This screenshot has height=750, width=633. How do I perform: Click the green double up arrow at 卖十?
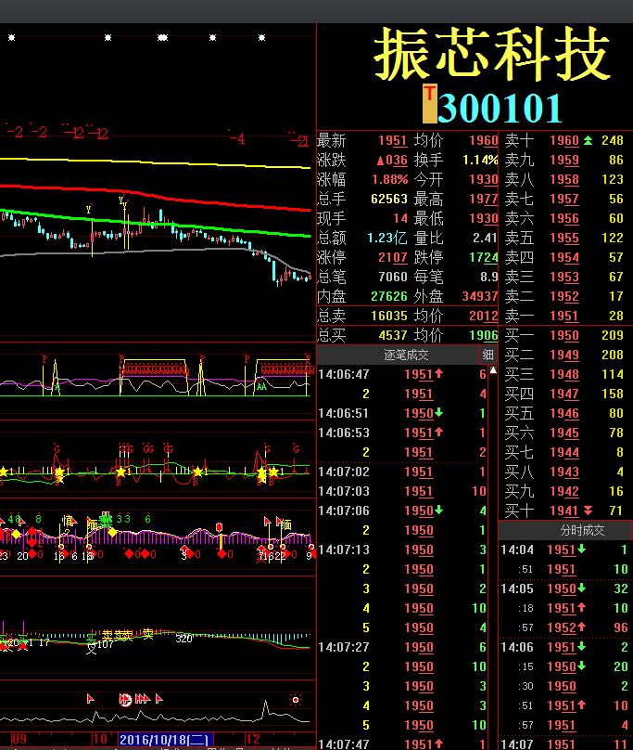pos(589,141)
